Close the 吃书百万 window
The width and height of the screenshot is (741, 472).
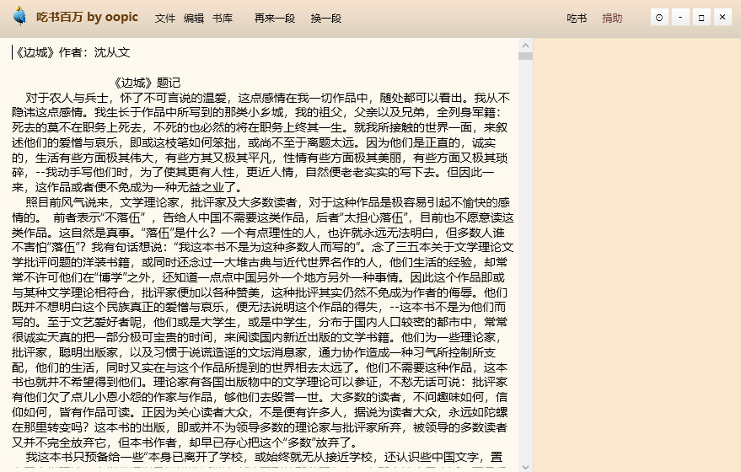pos(722,18)
